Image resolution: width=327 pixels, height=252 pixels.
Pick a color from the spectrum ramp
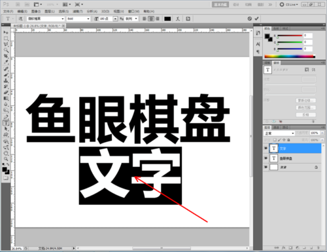290,56
